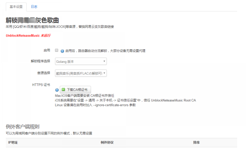Click the HTTPS 证书 label

tap(41, 85)
